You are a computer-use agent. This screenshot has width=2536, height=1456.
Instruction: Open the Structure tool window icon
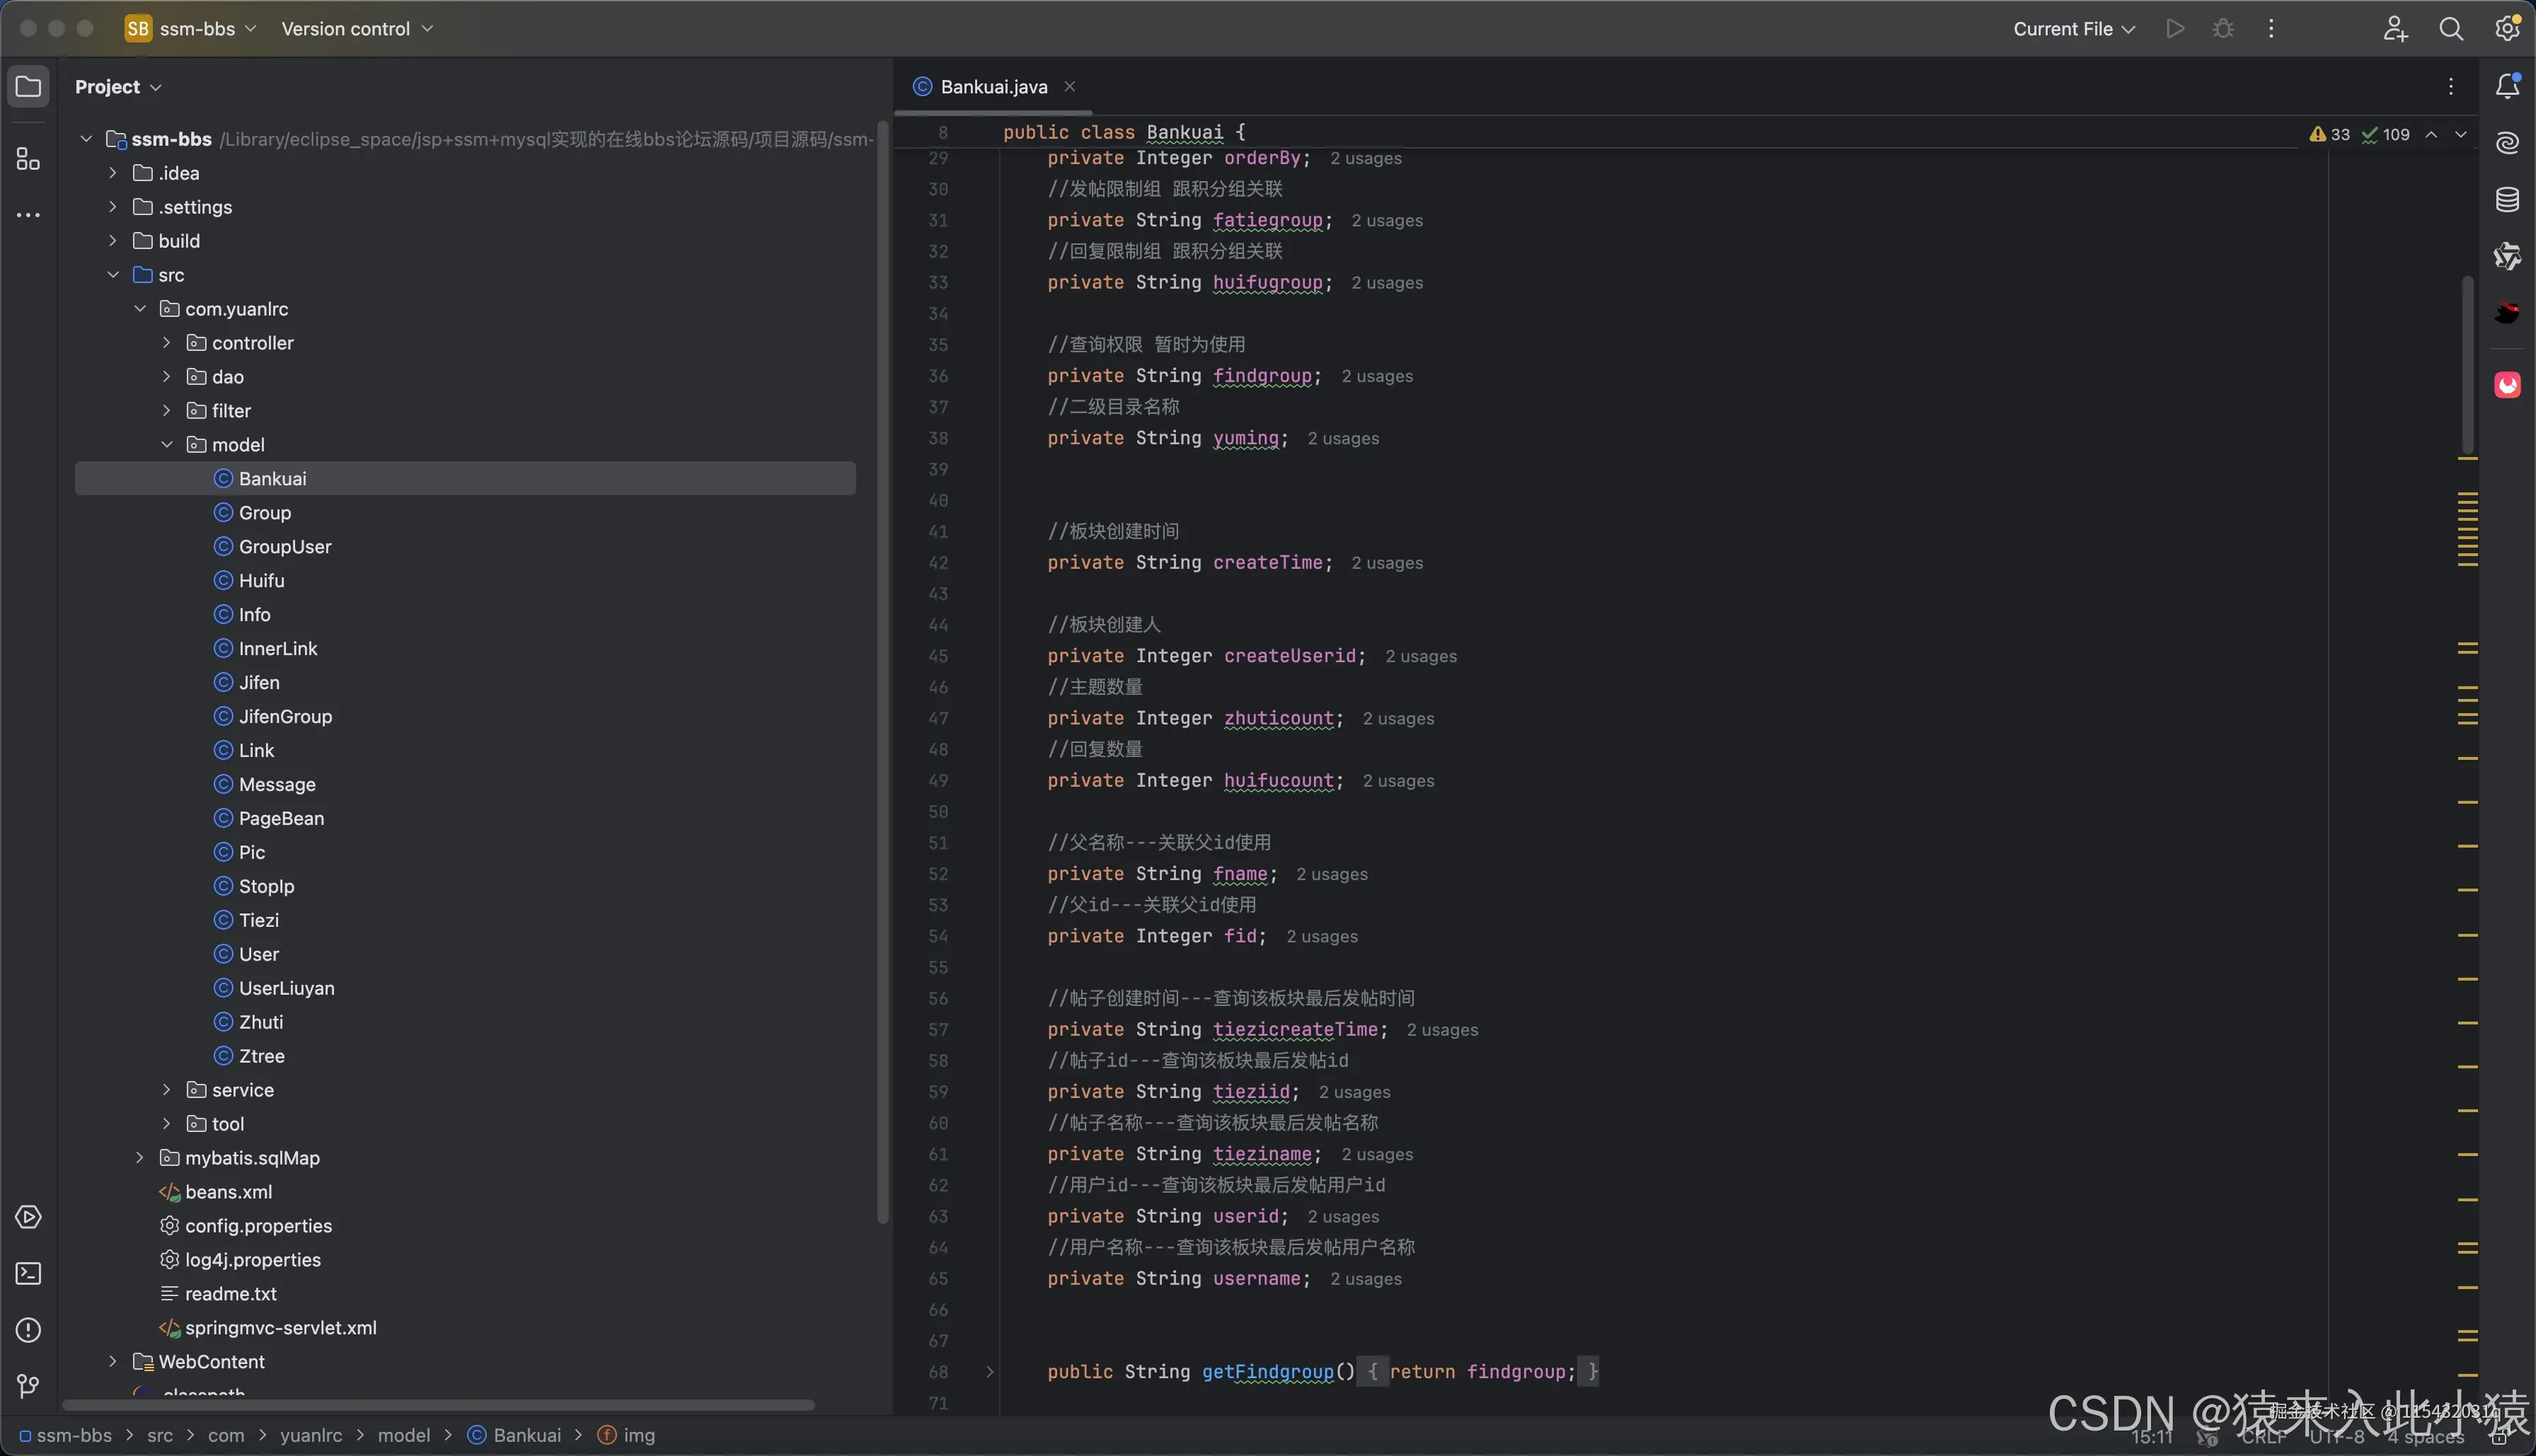(x=28, y=159)
